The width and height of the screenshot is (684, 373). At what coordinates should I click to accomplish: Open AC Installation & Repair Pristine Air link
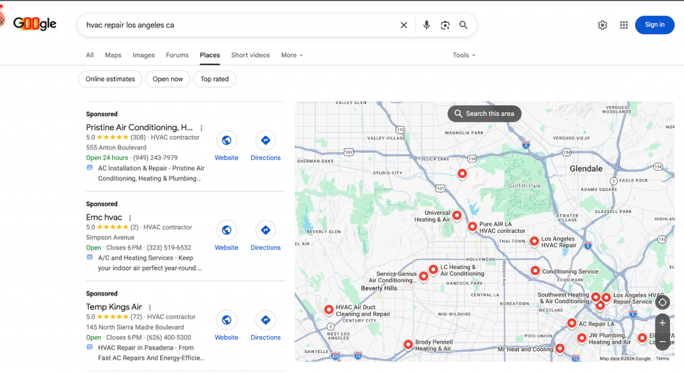[x=152, y=173]
